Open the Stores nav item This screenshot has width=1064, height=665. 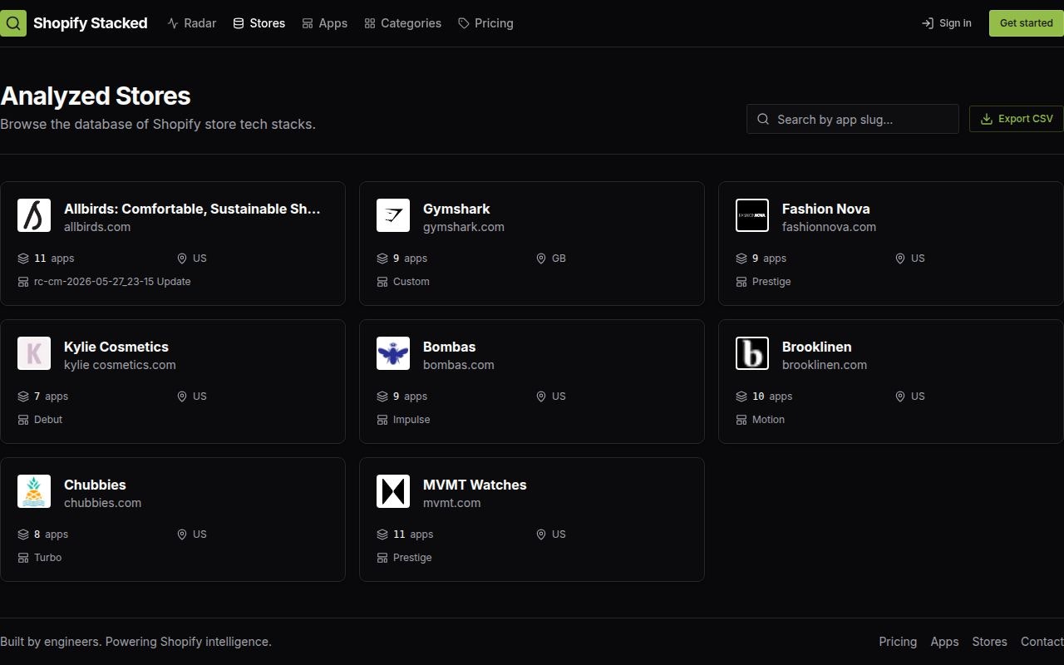coord(259,23)
